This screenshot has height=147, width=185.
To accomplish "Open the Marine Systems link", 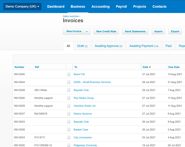I will coord(83,114).
